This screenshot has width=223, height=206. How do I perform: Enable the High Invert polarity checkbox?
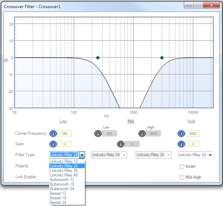coord(182,166)
